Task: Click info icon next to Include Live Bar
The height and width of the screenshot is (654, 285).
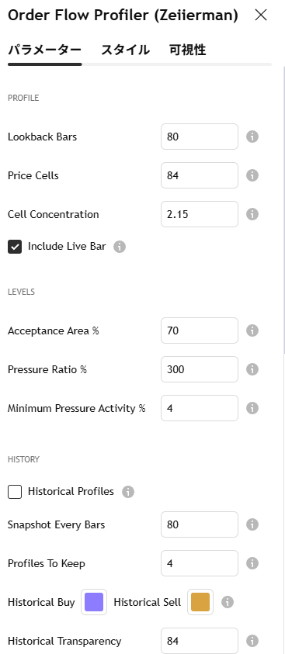Action: (x=120, y=247)
